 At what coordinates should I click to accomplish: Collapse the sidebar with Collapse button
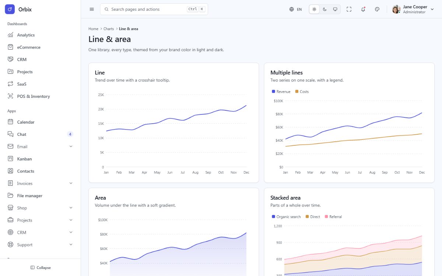41,268
